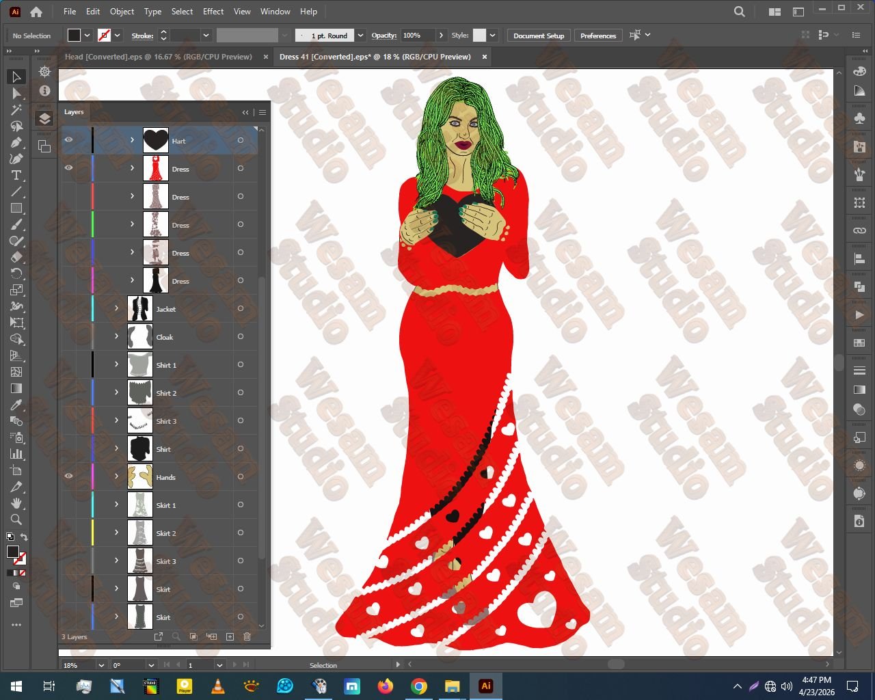This screenshot has height=700, width=875.
Task: Open the stroke weight dropdown
Action: (205, 36)
